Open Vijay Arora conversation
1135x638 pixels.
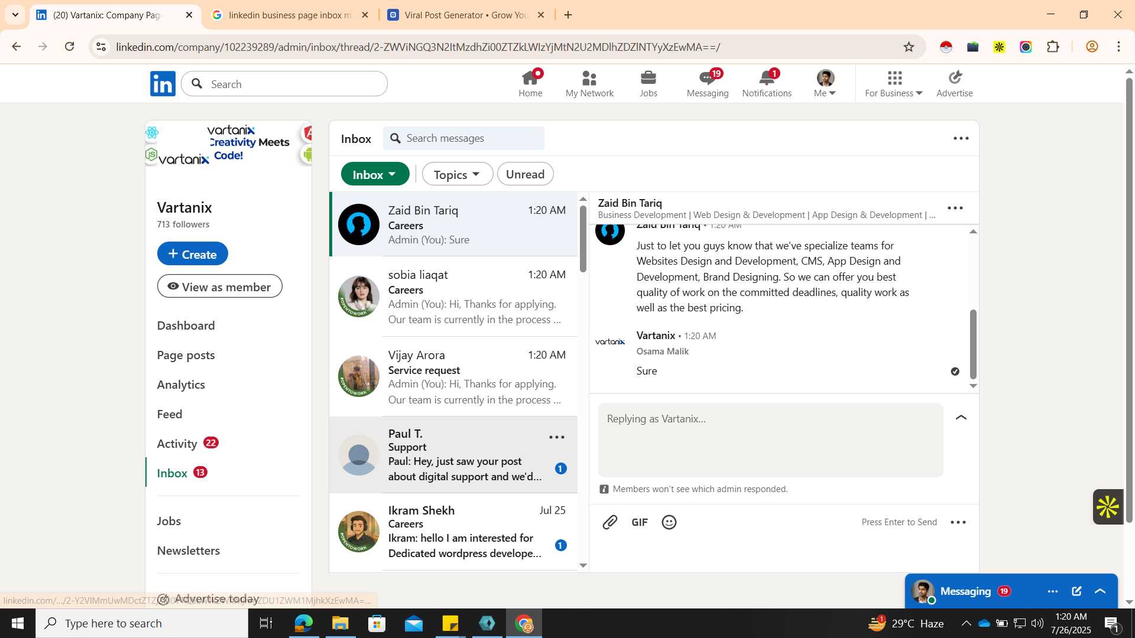coord(453,377)
